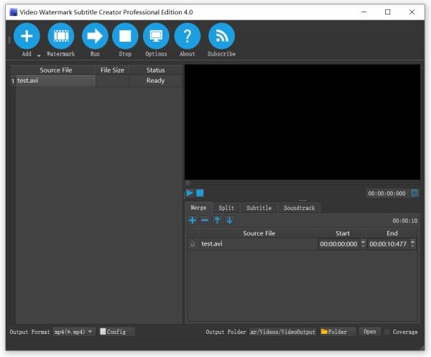
Task: Click the Folder browse button
Action: (338, 332)
